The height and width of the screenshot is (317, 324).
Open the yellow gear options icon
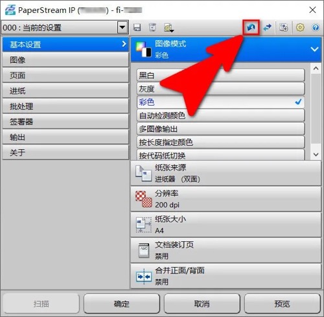click(300, 27)
